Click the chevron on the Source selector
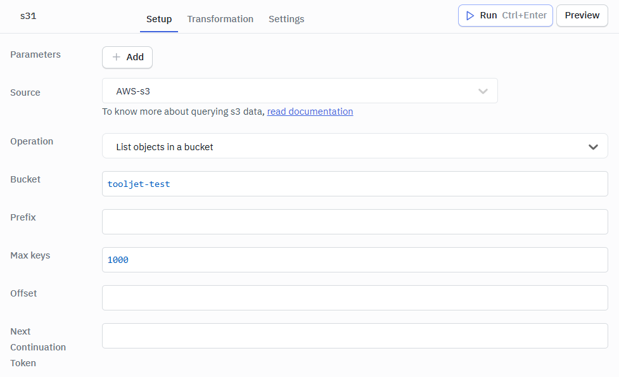619x377 pixels. click(x=483, y=91)
